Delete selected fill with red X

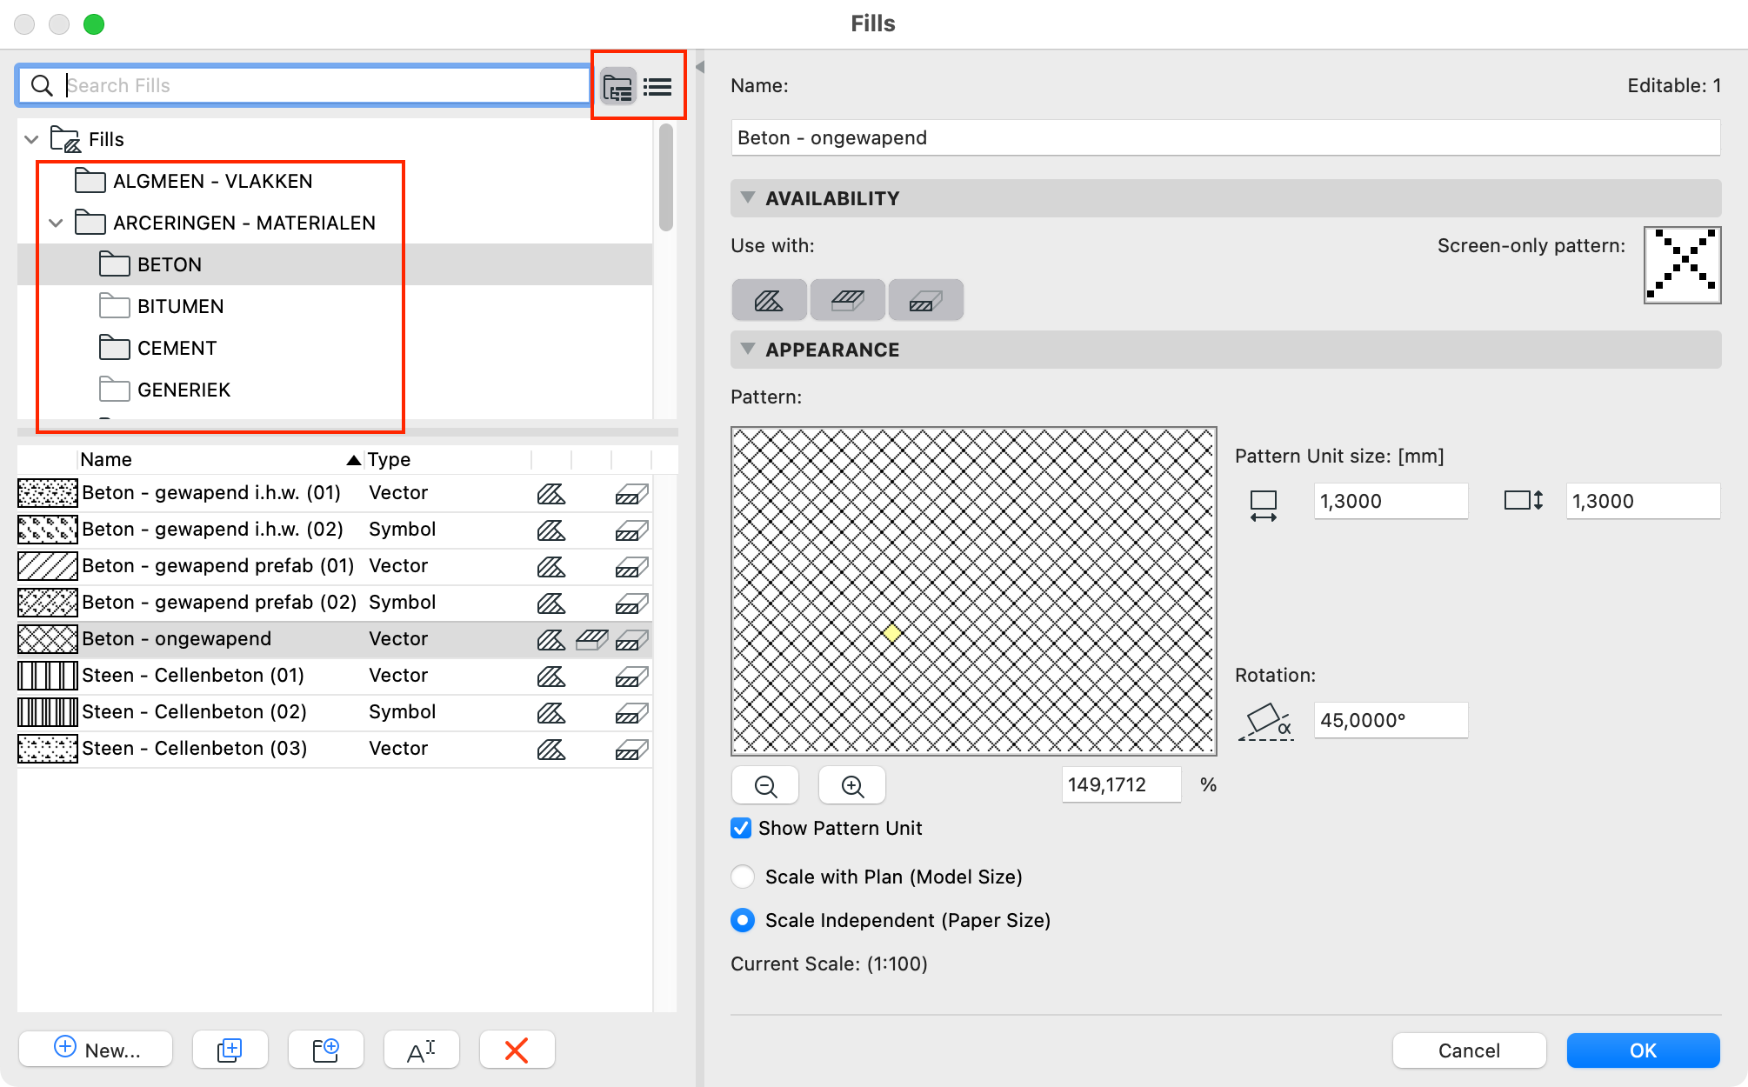point(517,1050)
